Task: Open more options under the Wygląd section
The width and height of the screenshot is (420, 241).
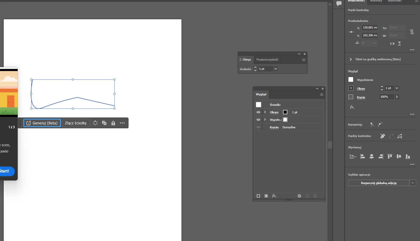Action: coord(412,114)
